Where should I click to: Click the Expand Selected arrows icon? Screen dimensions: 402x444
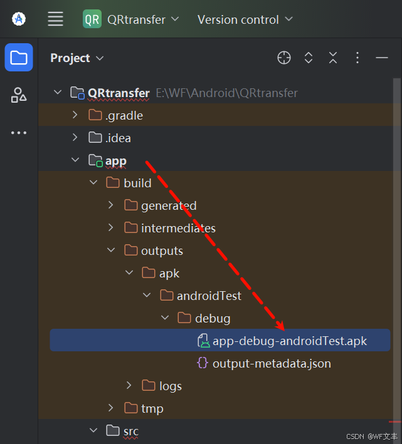pos(309,58)
